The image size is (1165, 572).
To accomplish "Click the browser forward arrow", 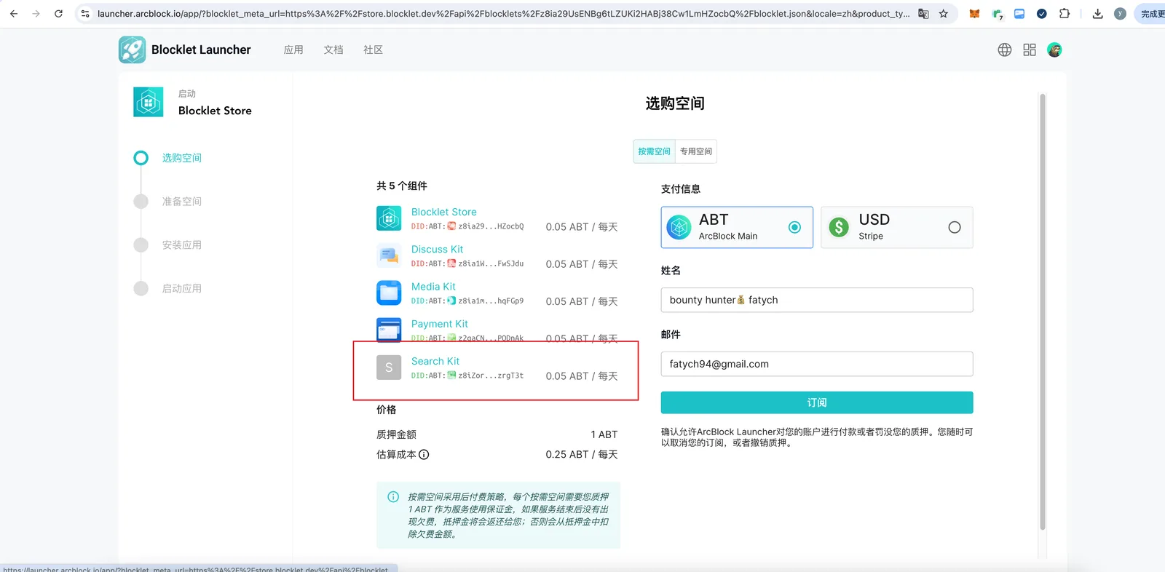I will [x=36, y=14].
